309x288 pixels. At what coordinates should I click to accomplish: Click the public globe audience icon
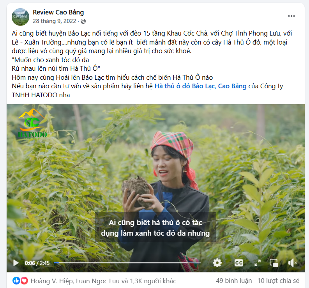[x=83, y=21]
